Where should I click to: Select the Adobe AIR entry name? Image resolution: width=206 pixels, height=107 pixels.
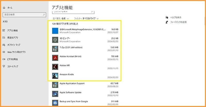[x=65, y=66]
